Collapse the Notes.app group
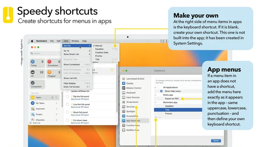Viewport: 262px width, 147px height. click(x=155, y=95)
